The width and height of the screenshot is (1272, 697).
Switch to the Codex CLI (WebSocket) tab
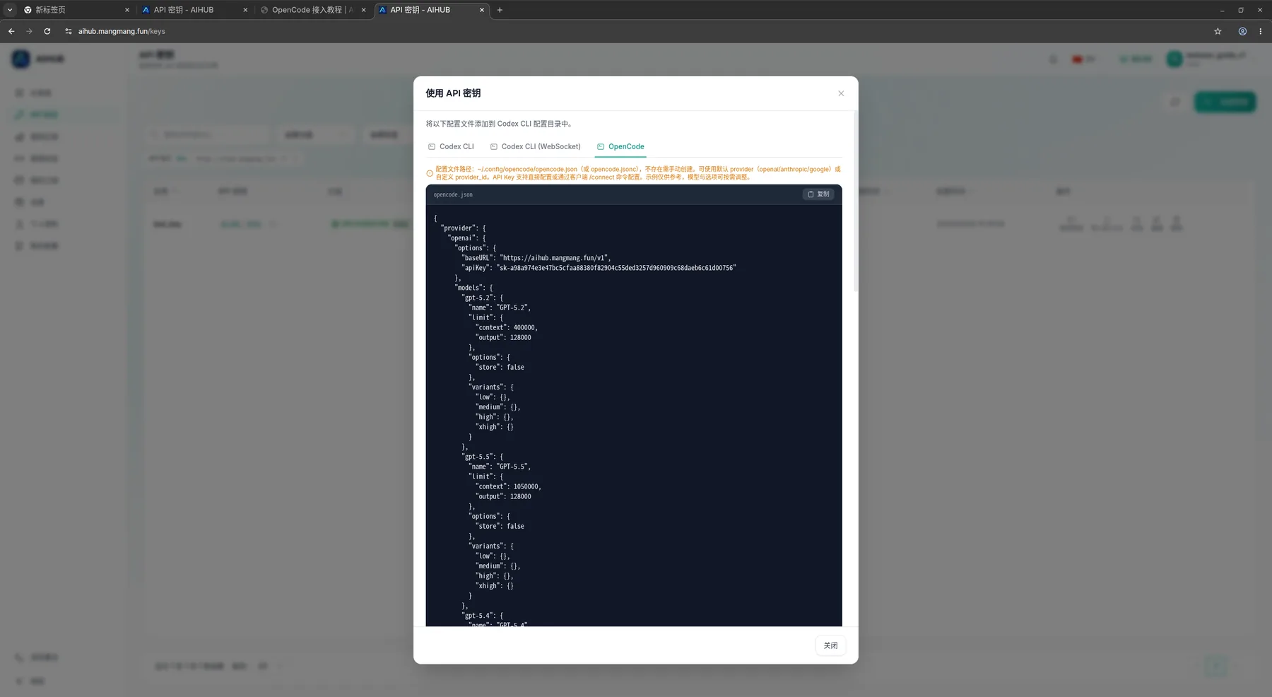pyautogui.click(x=536, y=146)
